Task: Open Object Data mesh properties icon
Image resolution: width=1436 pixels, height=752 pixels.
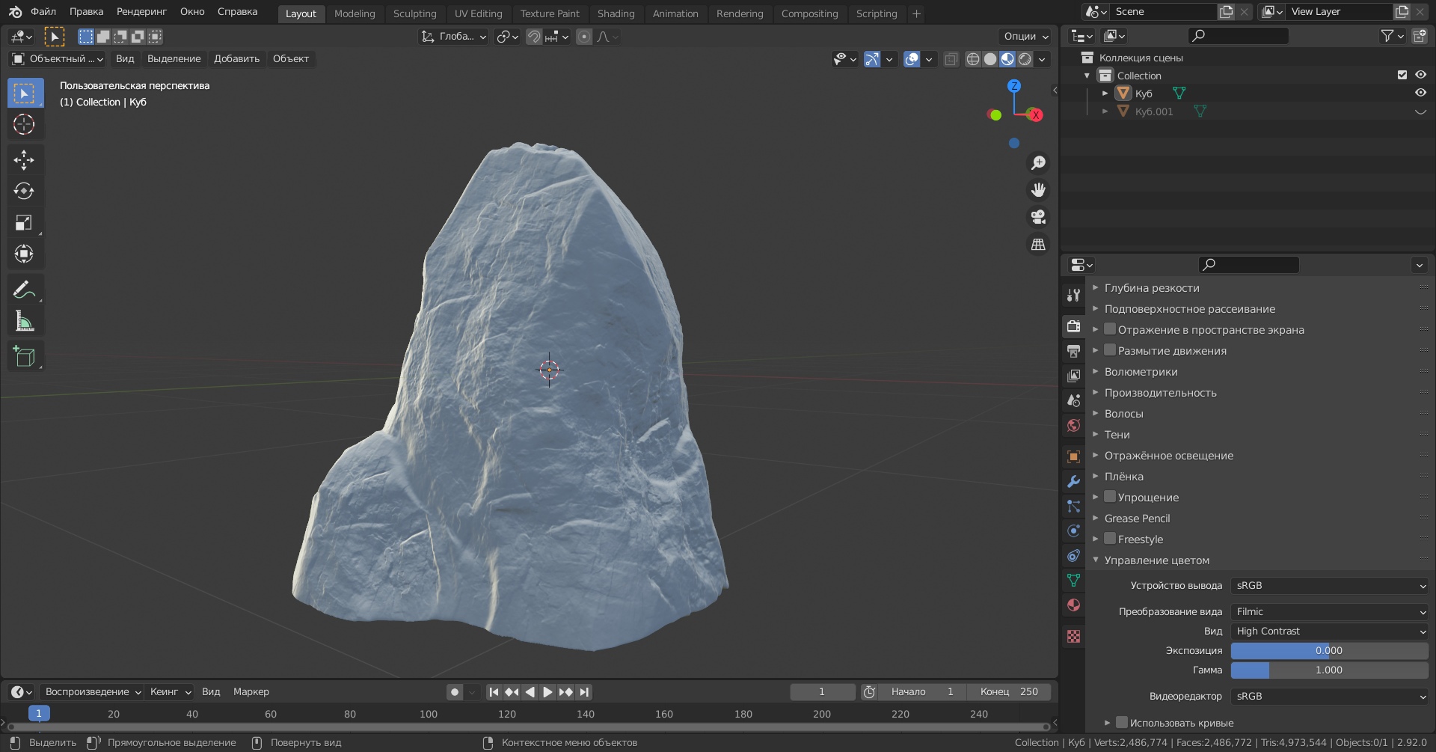Action: (1073, 580)
